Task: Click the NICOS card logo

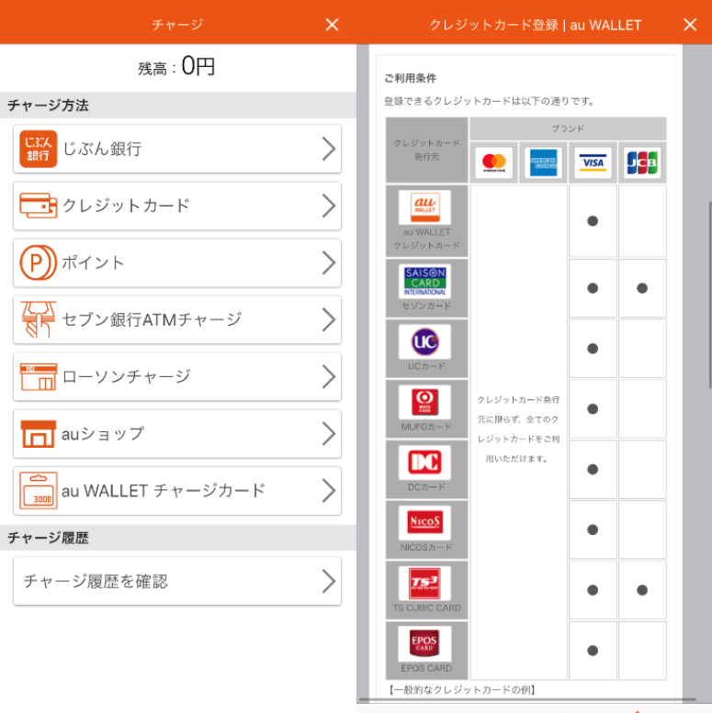Action: 424,522
